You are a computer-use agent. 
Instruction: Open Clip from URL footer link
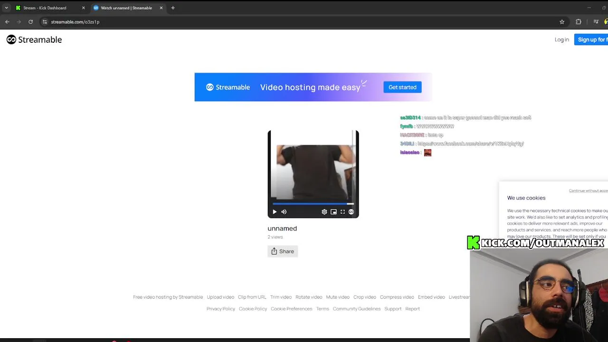[x=252, y=297]
